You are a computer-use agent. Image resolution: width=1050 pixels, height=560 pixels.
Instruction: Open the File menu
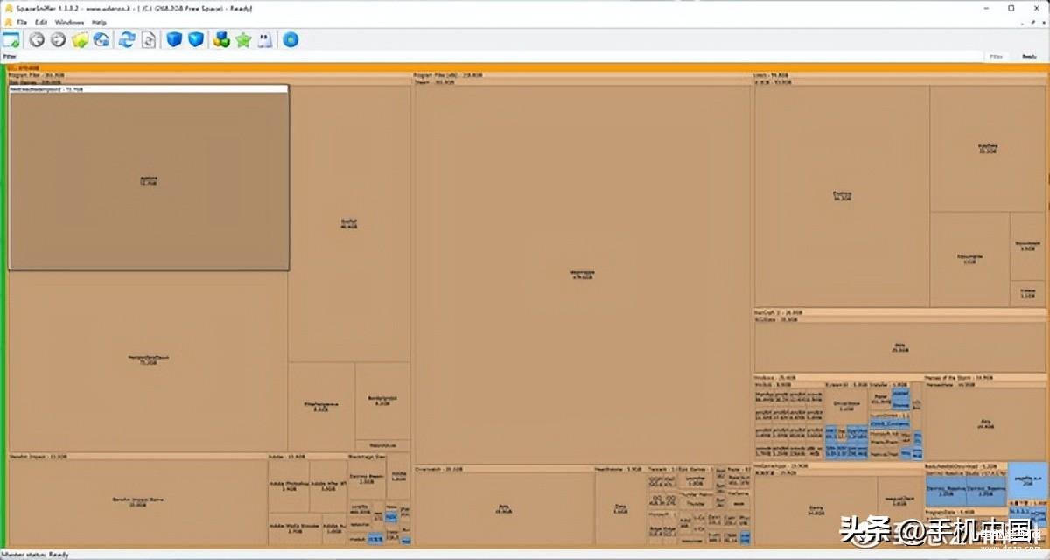click(x=22, y=21)
